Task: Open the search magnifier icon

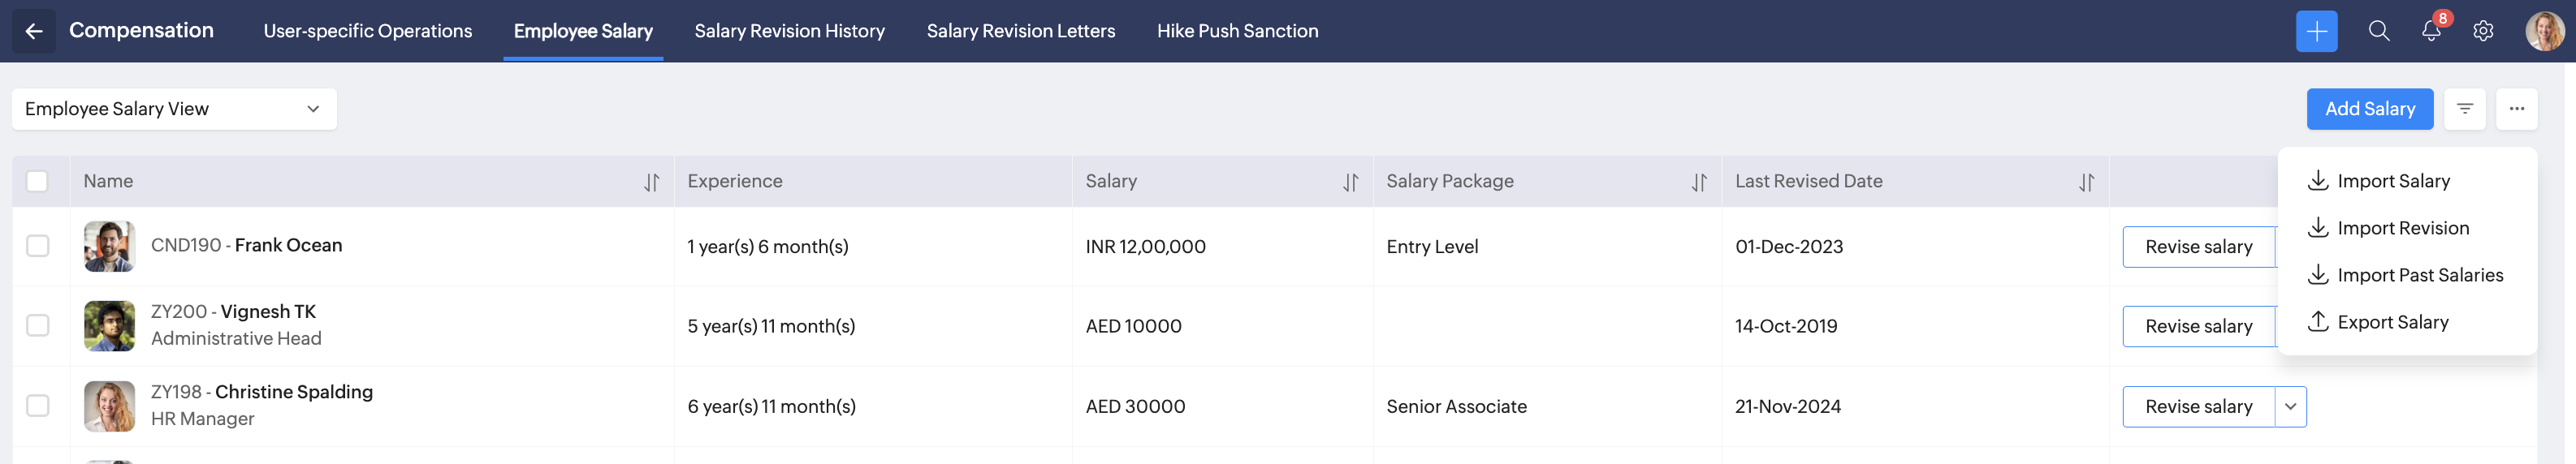Action: coord(2378,31)
